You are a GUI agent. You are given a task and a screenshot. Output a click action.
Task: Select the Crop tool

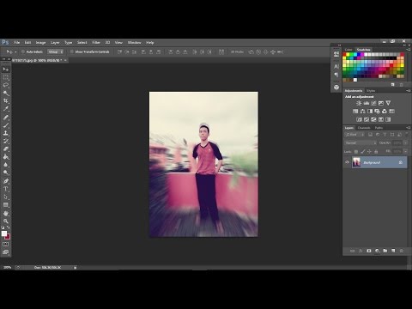tap(6, 101)
